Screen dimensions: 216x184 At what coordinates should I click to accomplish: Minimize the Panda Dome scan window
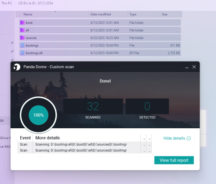(x=187, y=67)
